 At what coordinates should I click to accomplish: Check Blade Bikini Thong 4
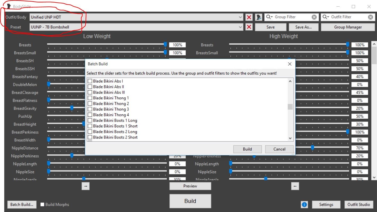(x=90, y=115)
